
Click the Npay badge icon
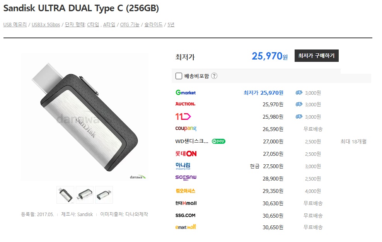[x=218, y=141]
